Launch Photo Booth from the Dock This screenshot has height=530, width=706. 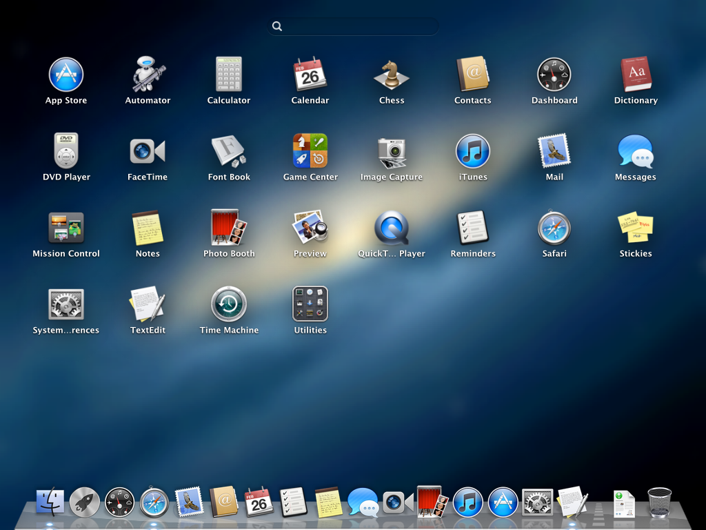coord(433,501)
